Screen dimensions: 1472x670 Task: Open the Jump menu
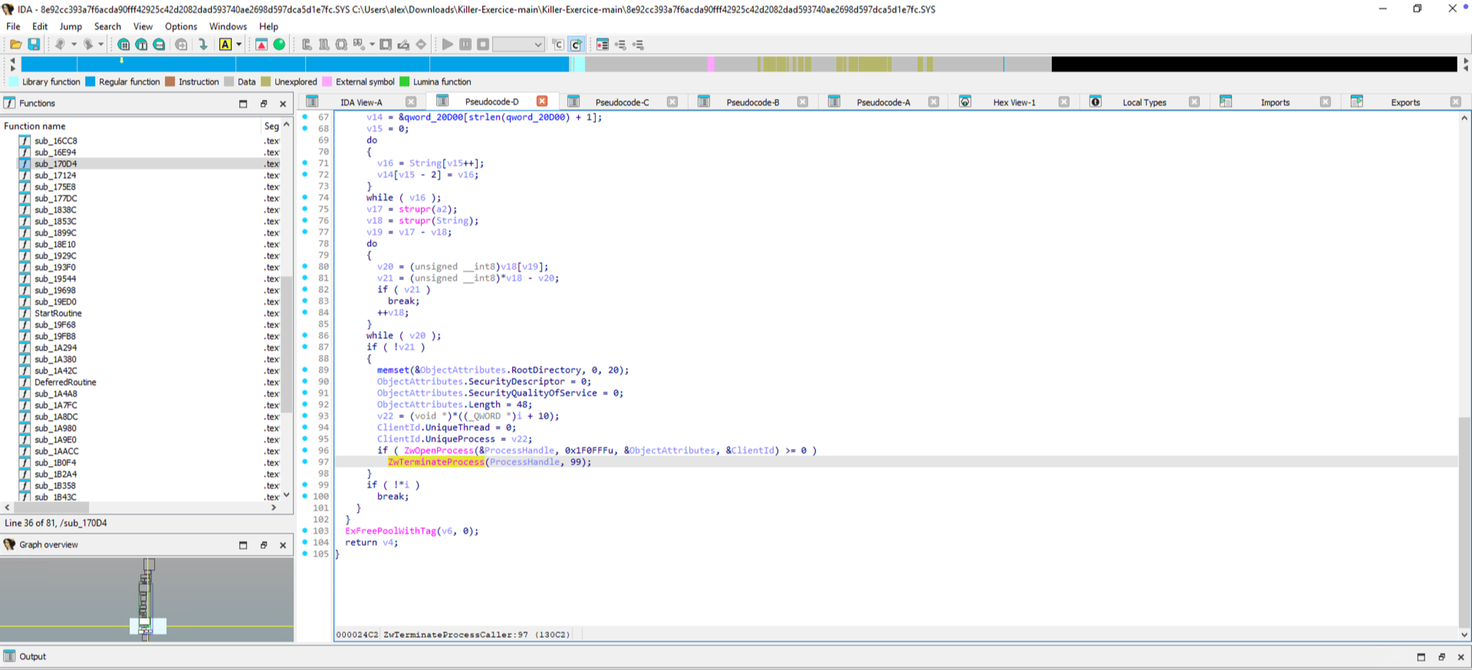point(71,26)
